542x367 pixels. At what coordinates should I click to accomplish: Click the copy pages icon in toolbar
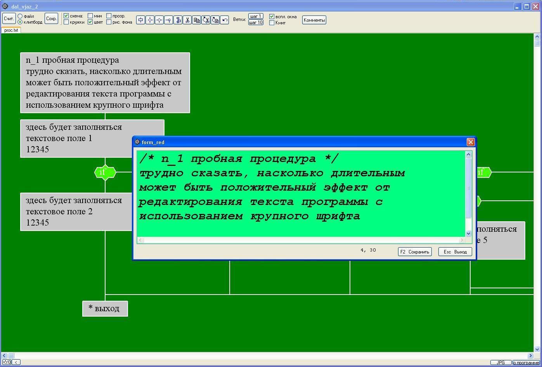197,20
